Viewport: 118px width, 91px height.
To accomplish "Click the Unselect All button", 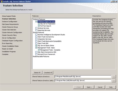I will [48, 73].
